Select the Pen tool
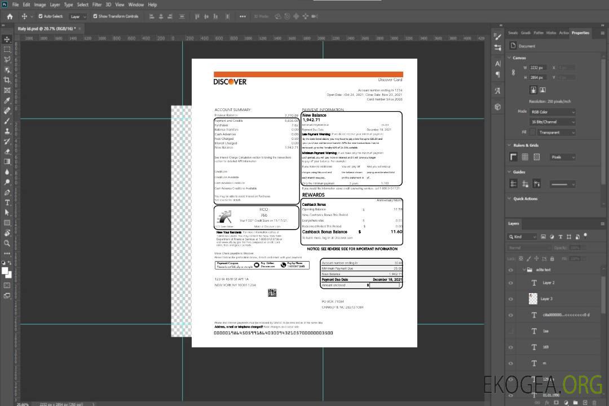 pyautogui.click(x=7, y=192)
